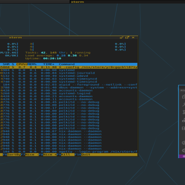Open the Explorer icon in the right window
The image size is (185, 185).
click(184, 97)
